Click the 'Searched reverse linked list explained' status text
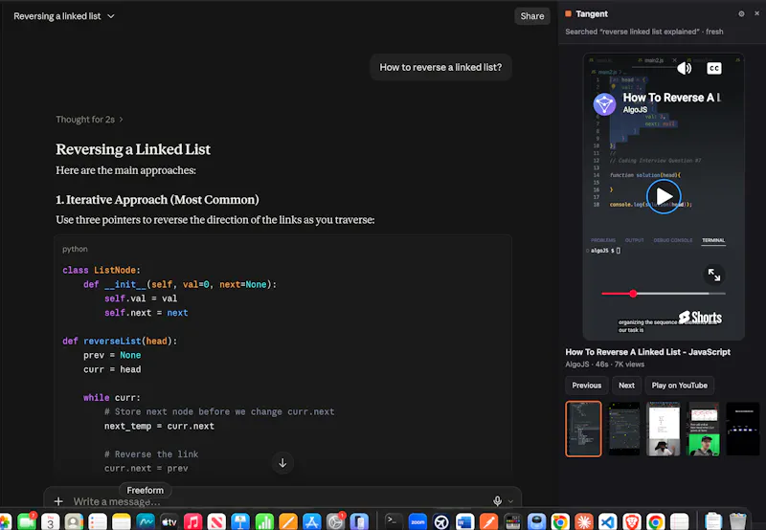This screenshot has height=530, width=766. click(x=643, y=32)
